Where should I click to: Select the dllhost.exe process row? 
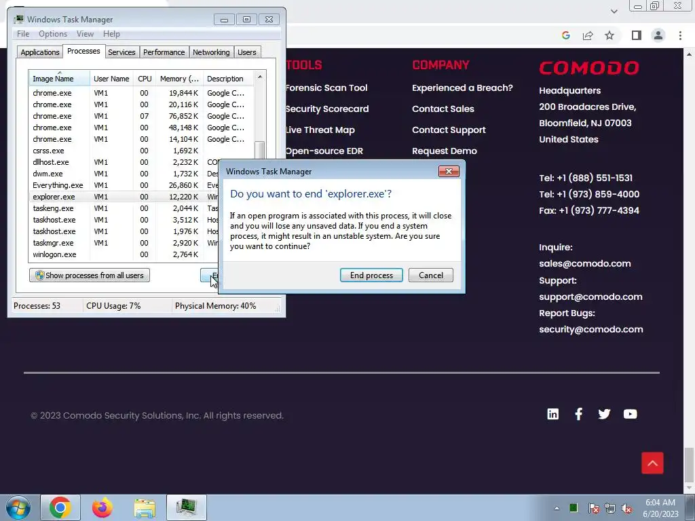tap(124, 162)
